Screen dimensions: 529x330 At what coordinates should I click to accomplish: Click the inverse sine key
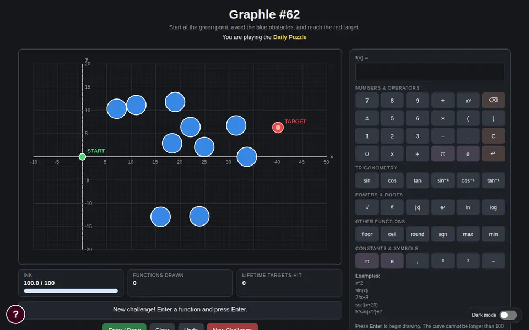(x=442, y=180)
